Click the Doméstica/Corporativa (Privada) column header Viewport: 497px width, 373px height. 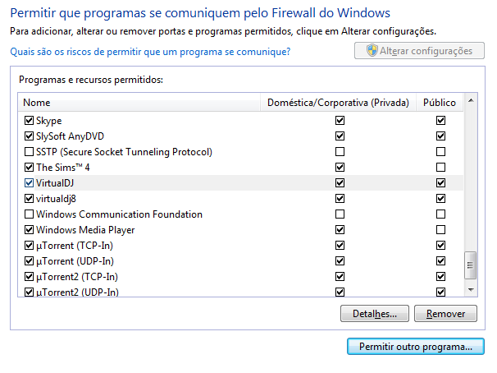338,103
